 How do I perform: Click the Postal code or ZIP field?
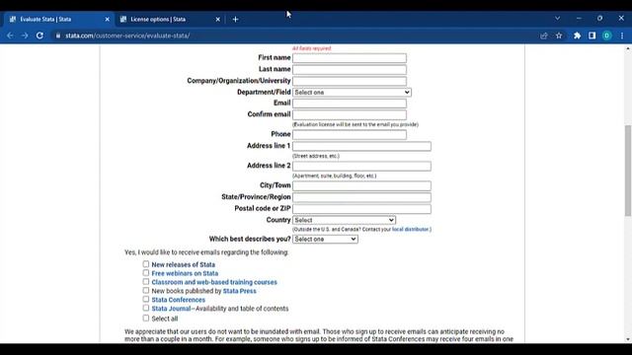(361, 209)
